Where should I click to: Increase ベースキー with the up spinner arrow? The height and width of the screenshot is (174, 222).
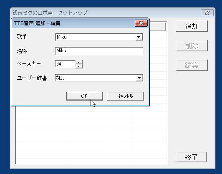point(79,62)
